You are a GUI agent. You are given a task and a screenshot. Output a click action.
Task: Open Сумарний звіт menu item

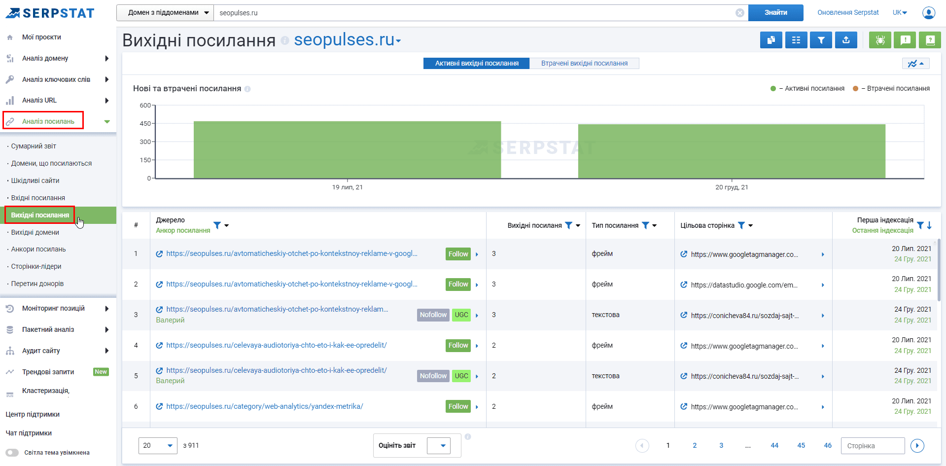(x=34, y=146)
